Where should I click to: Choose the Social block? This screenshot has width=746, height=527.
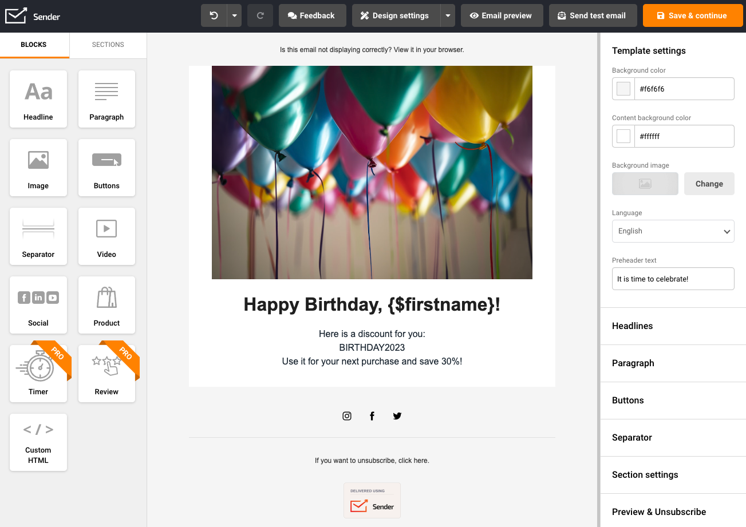tap(38, 305)
